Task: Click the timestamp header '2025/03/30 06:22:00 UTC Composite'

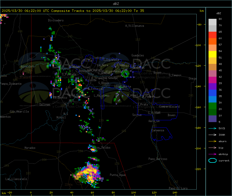Action: [36, 11]
